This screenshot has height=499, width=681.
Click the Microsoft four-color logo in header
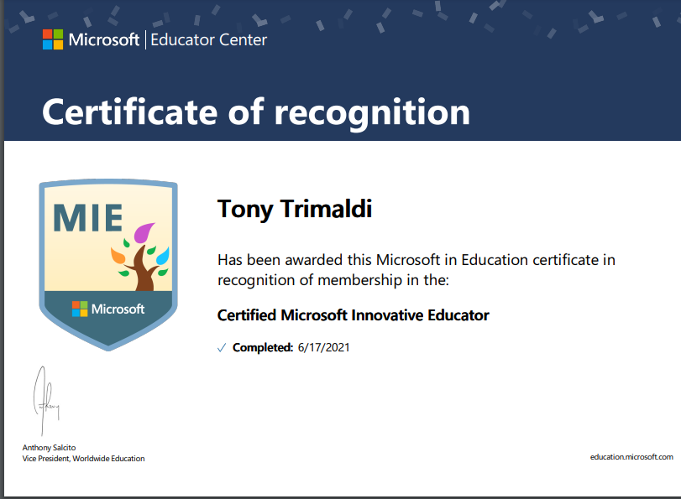click(x=53, y=39)
